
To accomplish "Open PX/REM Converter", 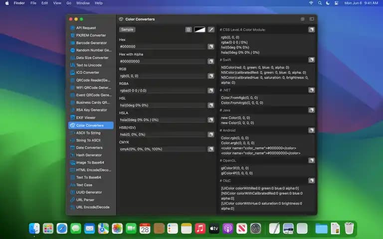I will click(x=91, y=35).
